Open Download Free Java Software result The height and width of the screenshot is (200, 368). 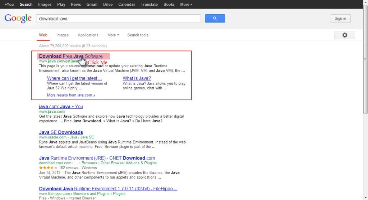pos(71,56)
